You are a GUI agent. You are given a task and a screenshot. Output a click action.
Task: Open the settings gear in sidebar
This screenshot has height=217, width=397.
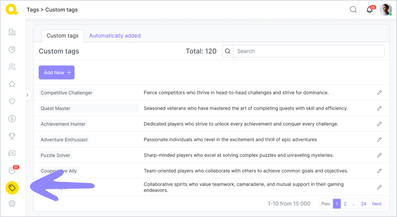coord(12,204)
